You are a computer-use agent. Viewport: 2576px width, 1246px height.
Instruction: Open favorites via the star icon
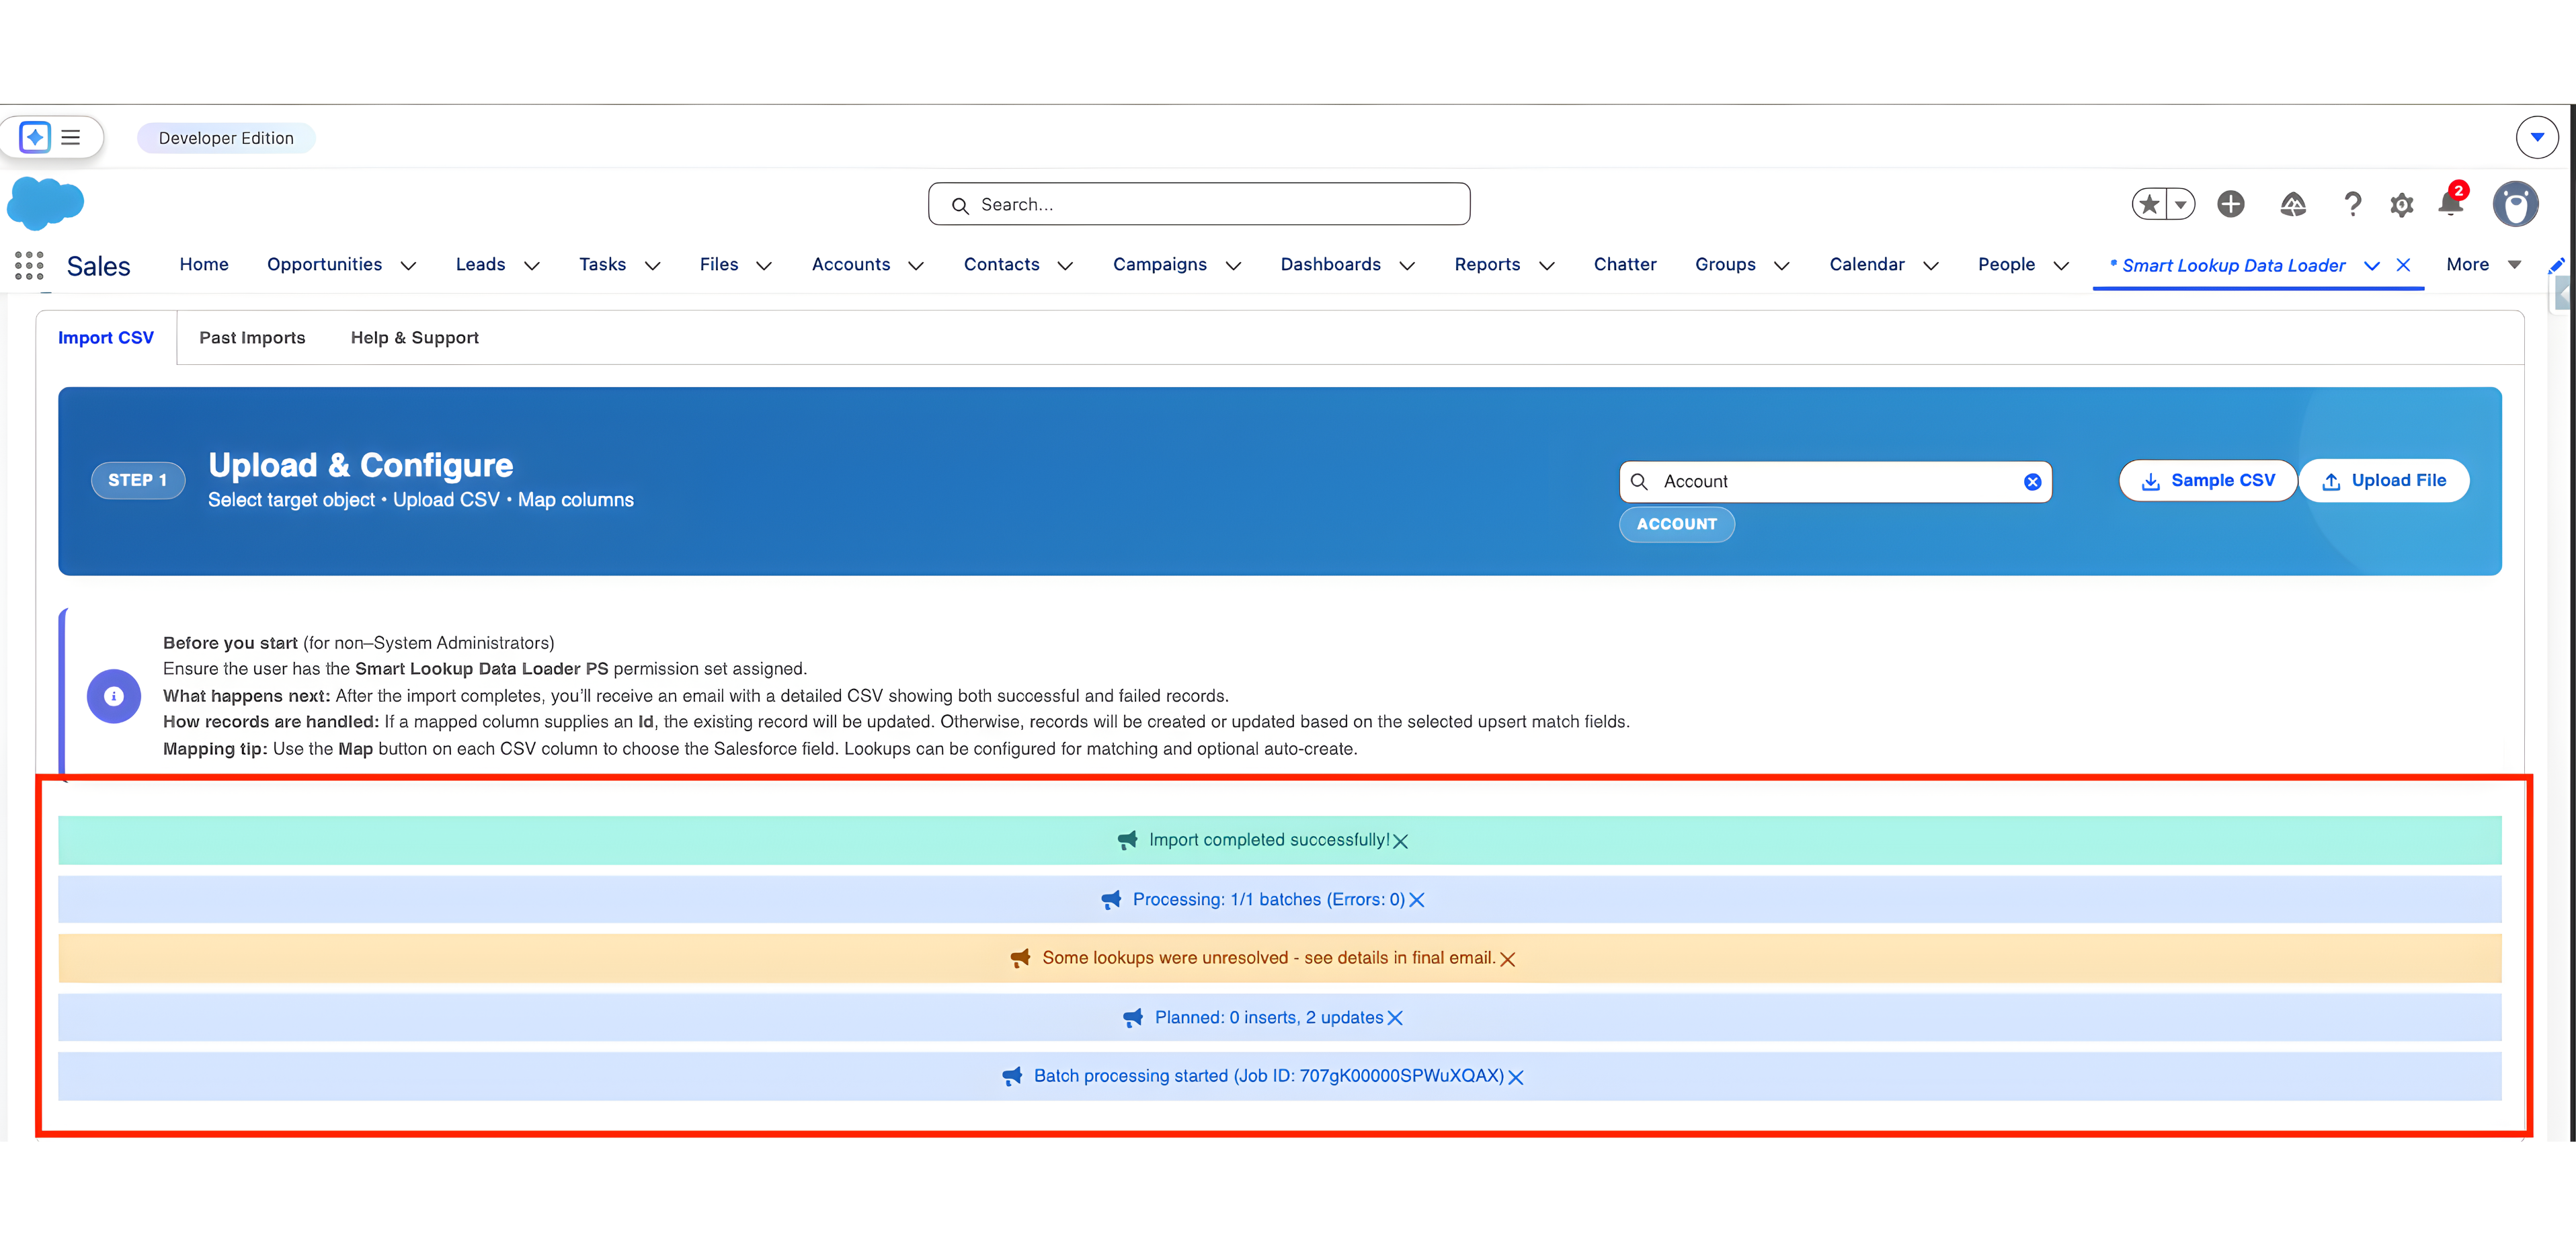point(2149,204)
